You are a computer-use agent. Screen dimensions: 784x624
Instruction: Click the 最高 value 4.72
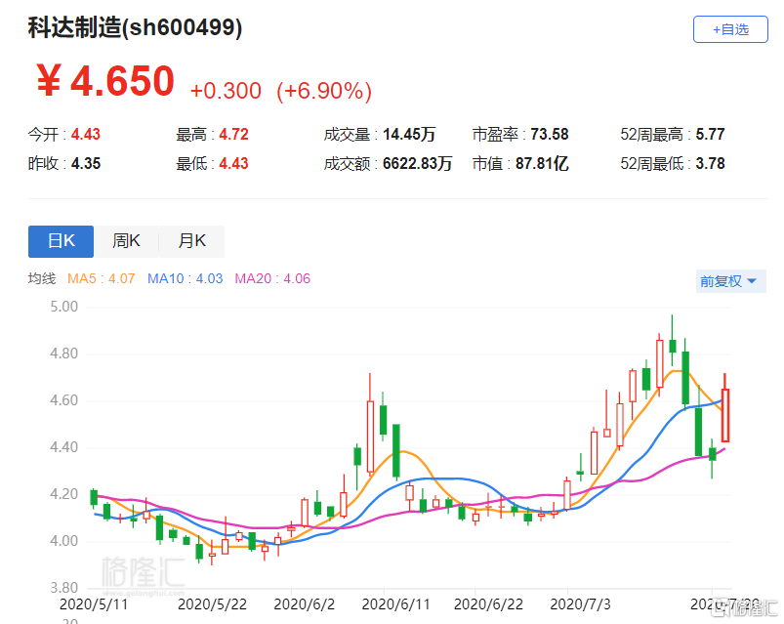pos(233,134)
